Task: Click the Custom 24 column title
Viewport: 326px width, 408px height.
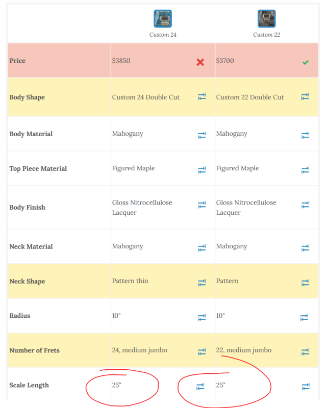Action: click(x=163, y=35)
